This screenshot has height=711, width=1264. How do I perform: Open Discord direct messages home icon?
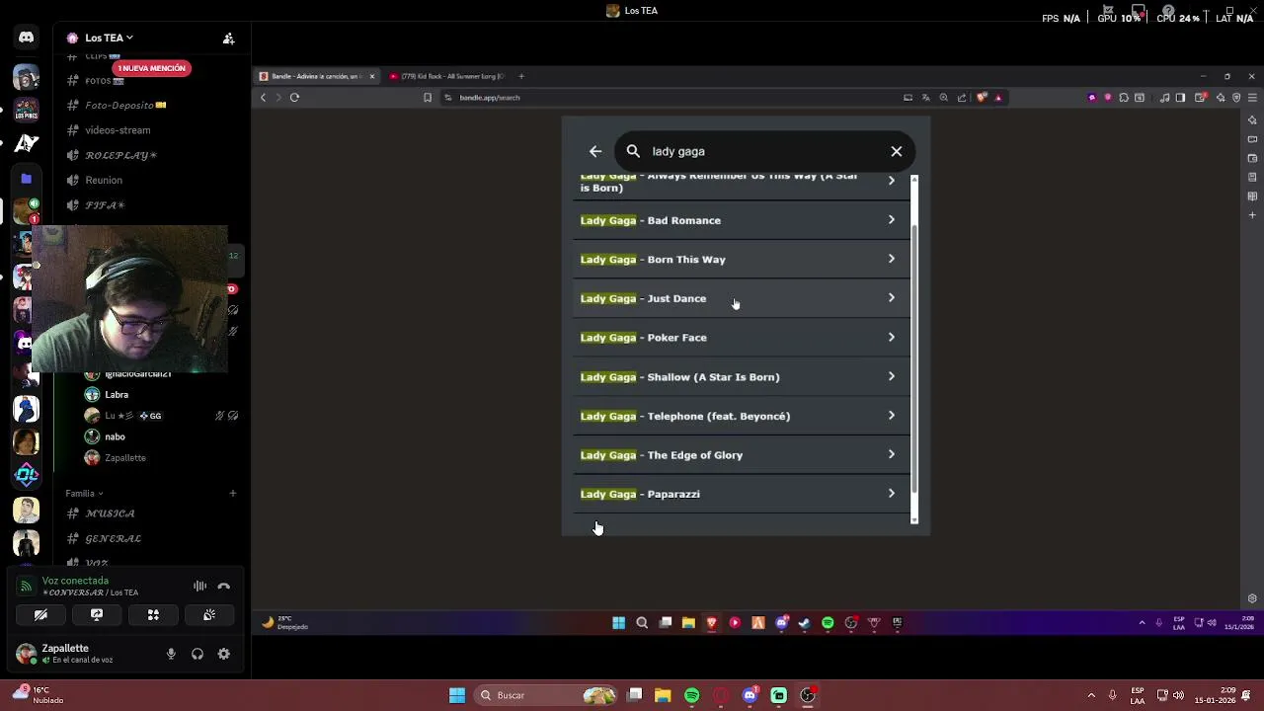26,38
